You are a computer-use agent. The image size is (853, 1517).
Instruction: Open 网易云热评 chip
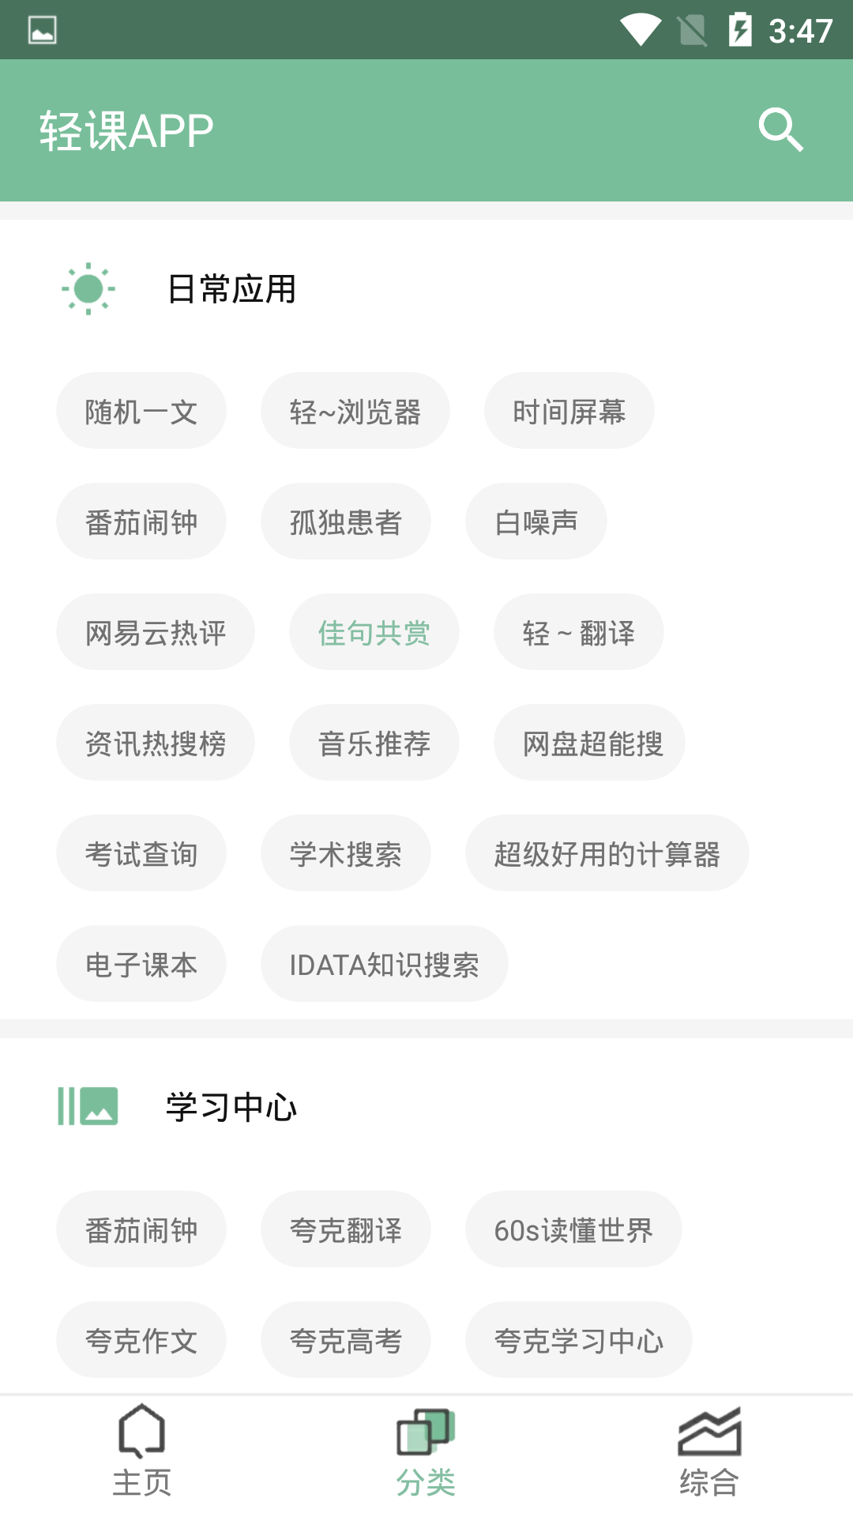(x=156, y=632)
